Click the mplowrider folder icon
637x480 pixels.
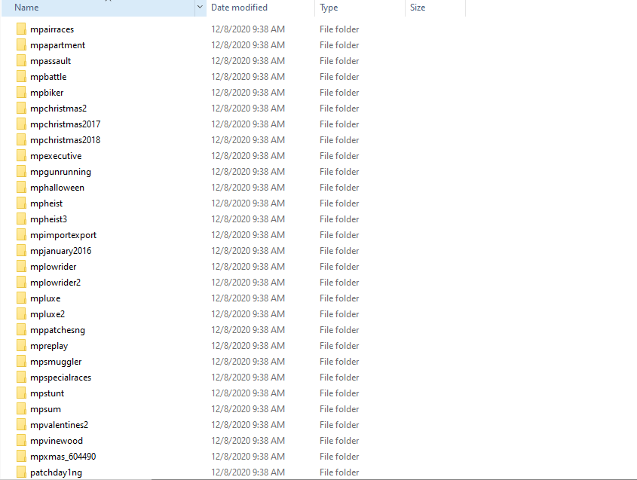tap(22, 267)
